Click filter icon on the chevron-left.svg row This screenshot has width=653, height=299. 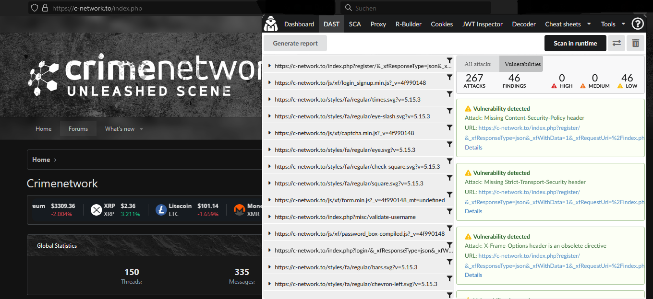coord(449,278)
